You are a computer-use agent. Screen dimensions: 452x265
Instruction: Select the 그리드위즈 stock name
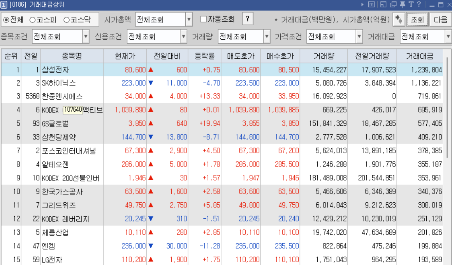tap(59, 205)
